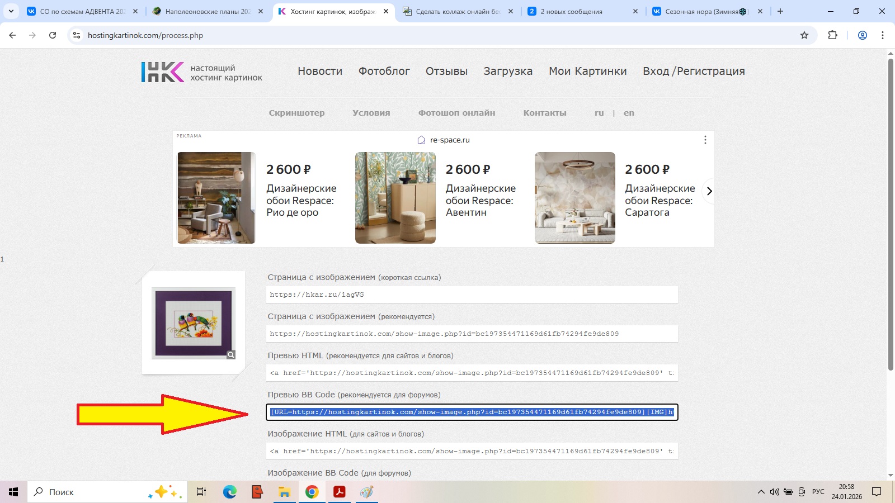
Task: Open the Windows Start menu
Action: click(x=13, y=492)
